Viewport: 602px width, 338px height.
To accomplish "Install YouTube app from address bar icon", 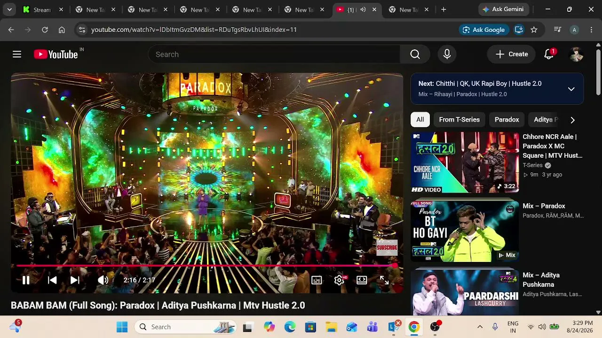I will [x=519, y=30].
